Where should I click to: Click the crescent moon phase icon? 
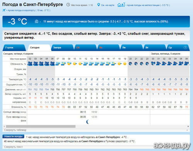pos(88,122)
